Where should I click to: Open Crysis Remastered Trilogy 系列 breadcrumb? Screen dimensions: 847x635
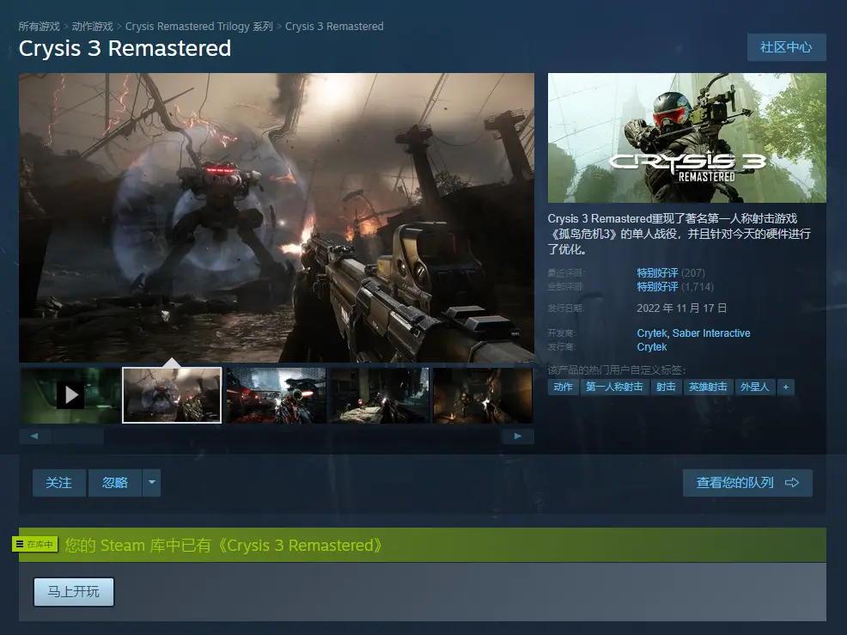198,27
